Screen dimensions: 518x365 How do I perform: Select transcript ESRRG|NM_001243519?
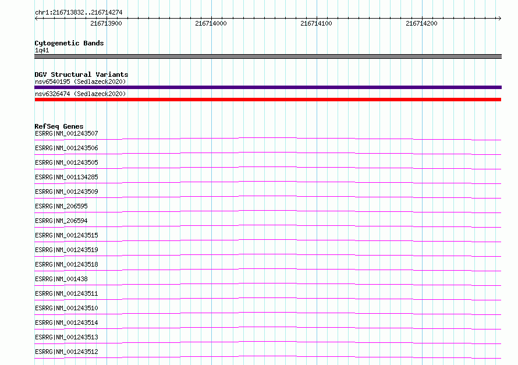(x=66, y=250)
